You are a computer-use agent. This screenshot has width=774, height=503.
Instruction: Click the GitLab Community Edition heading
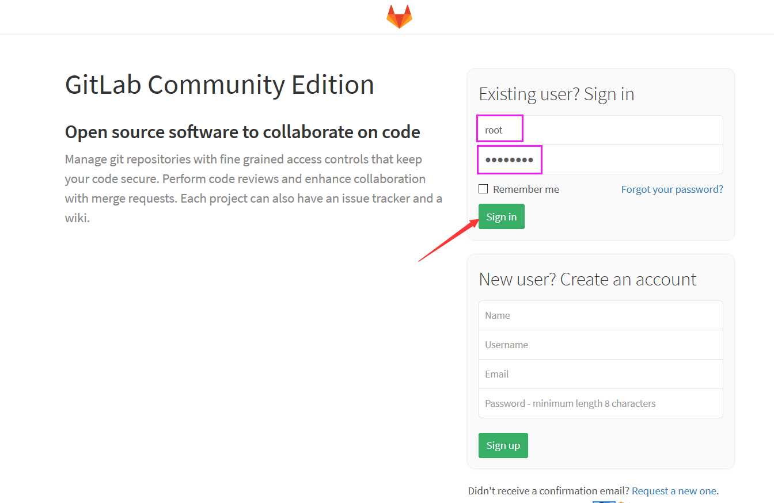pos(219,85)
